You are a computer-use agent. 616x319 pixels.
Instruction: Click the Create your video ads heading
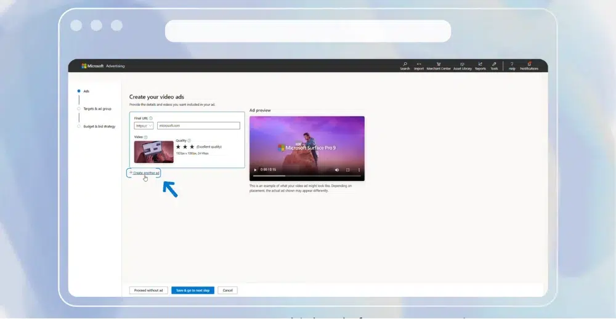[x=156, y=97]
